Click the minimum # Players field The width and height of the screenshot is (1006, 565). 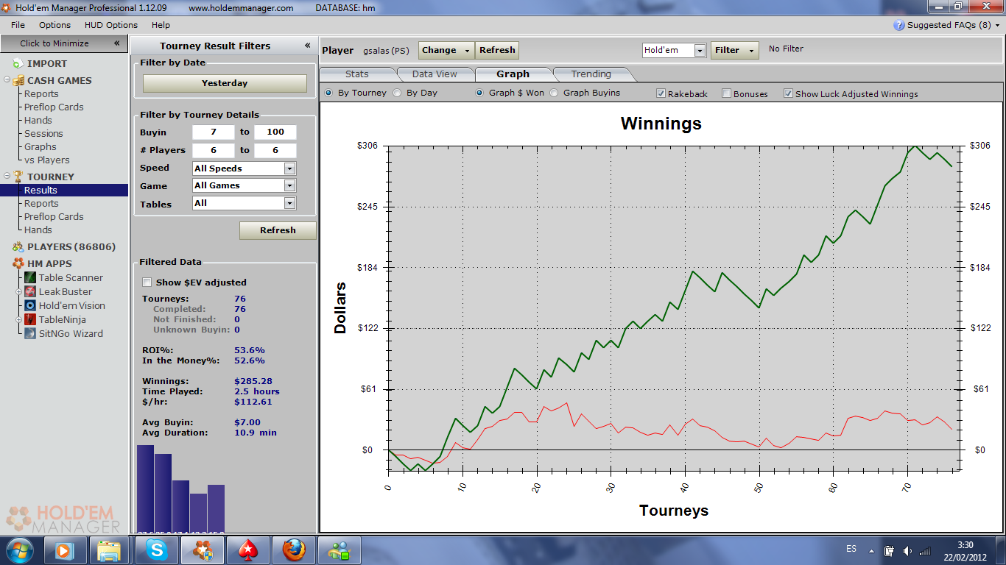click(x=214, y=150)
